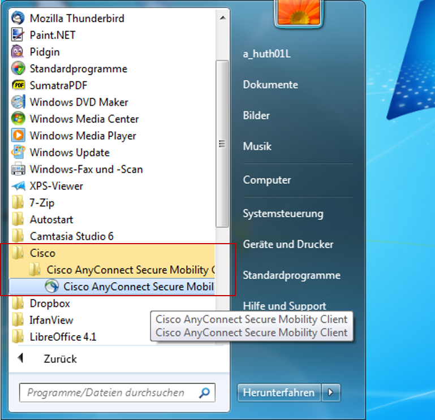Expand the LibreOffice 4.1 label
435x420 pixels.
point(63,337)
